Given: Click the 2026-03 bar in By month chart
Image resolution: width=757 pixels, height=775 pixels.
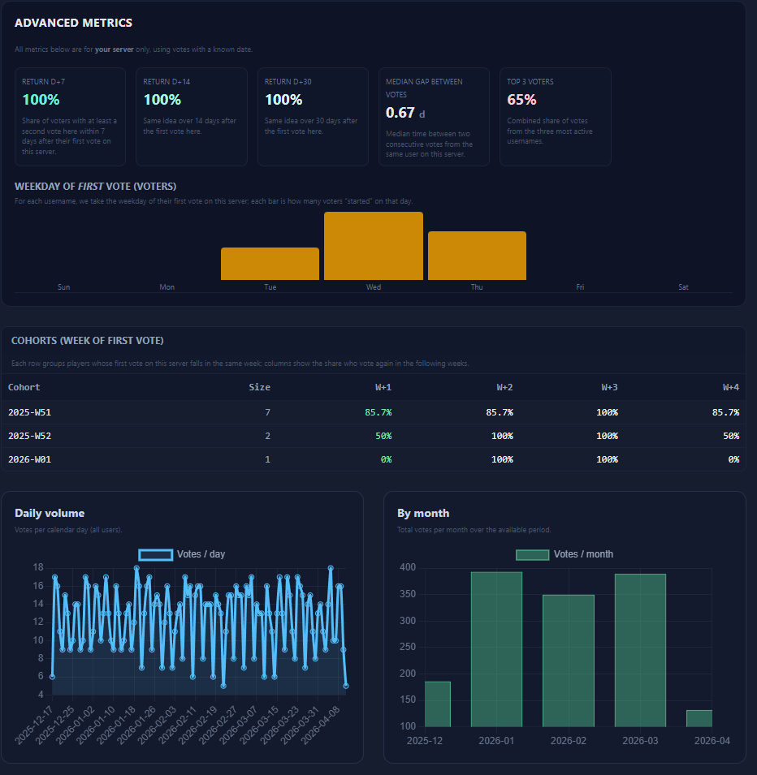Looking at the screenshot, I should (x=640, y=650).
